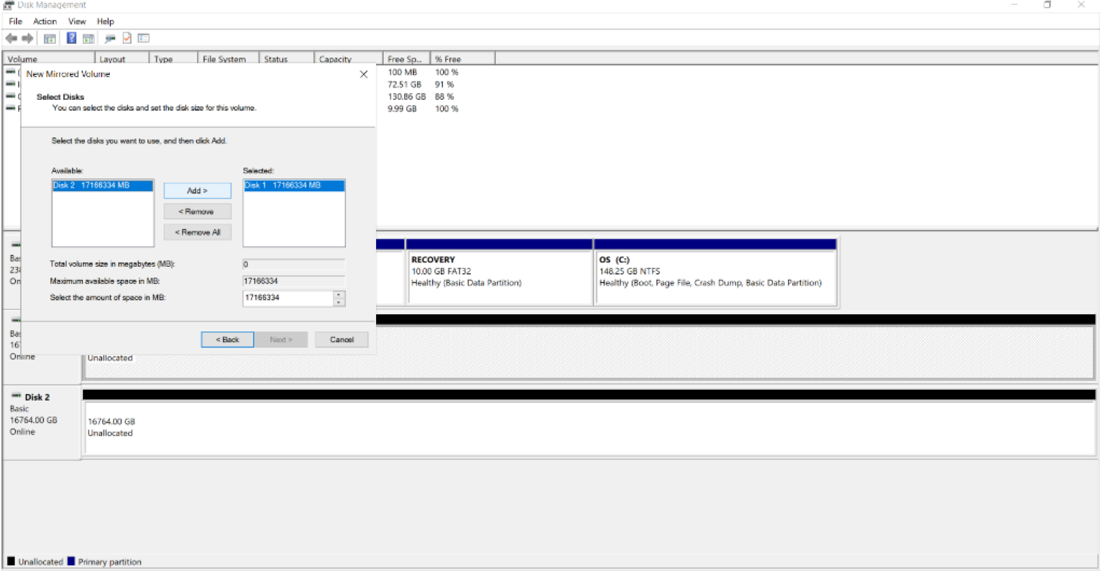
Task: Click the disk with magnifier toolbar icon
Action: (110, 39)
